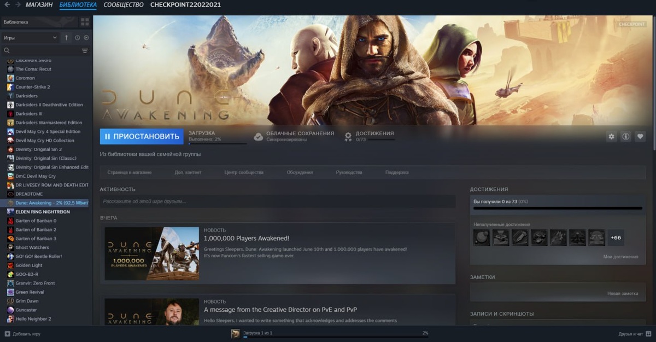
Task: Pause download with ПРИОСТАНОВИТЬ button
Action: coord(142,136)
